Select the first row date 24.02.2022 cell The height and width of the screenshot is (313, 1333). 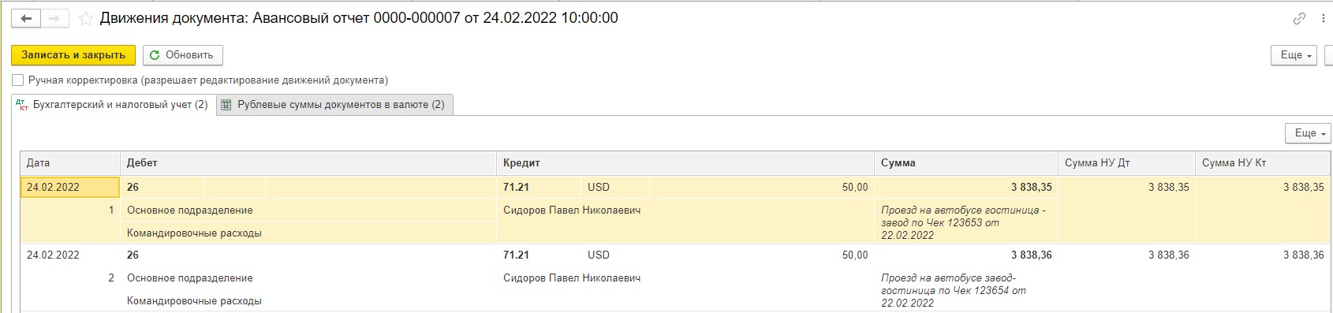point(70,188)
